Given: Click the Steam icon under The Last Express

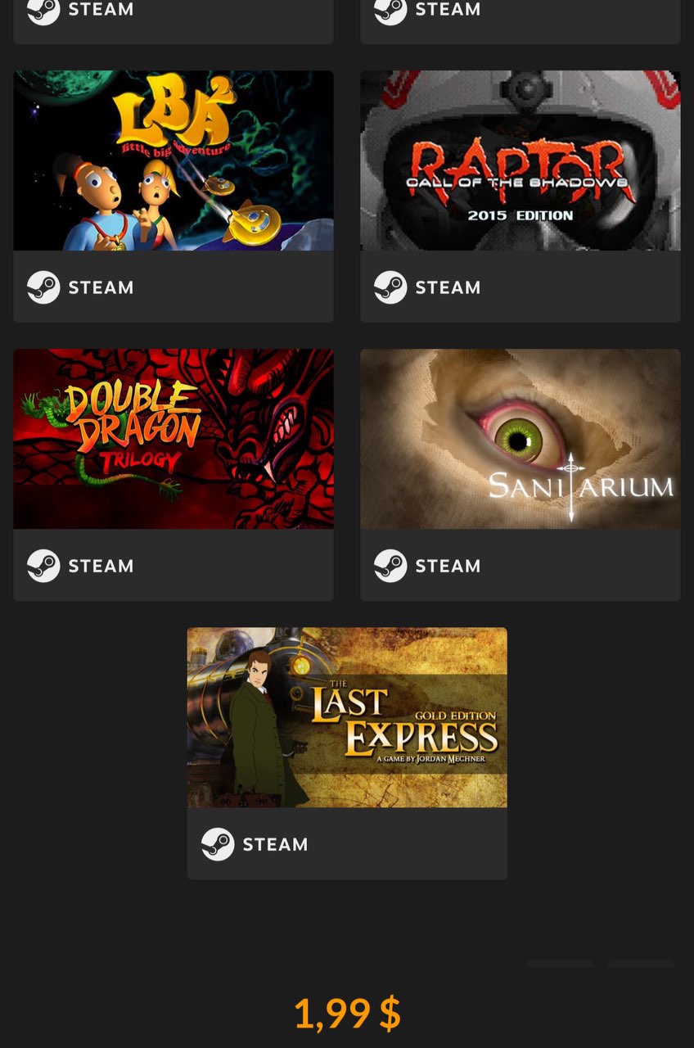Looking at the screenshot, I should point(218,844).
